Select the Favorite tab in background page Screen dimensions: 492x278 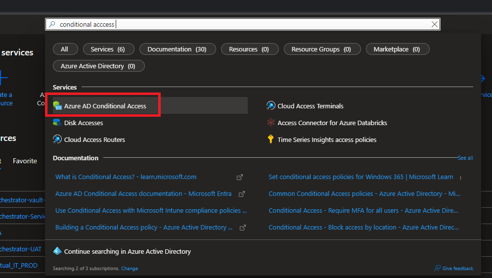pos(25,161)
